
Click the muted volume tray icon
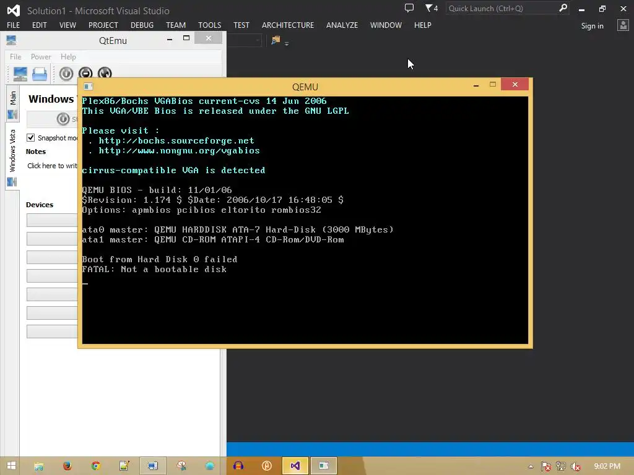tap(576, 467)
